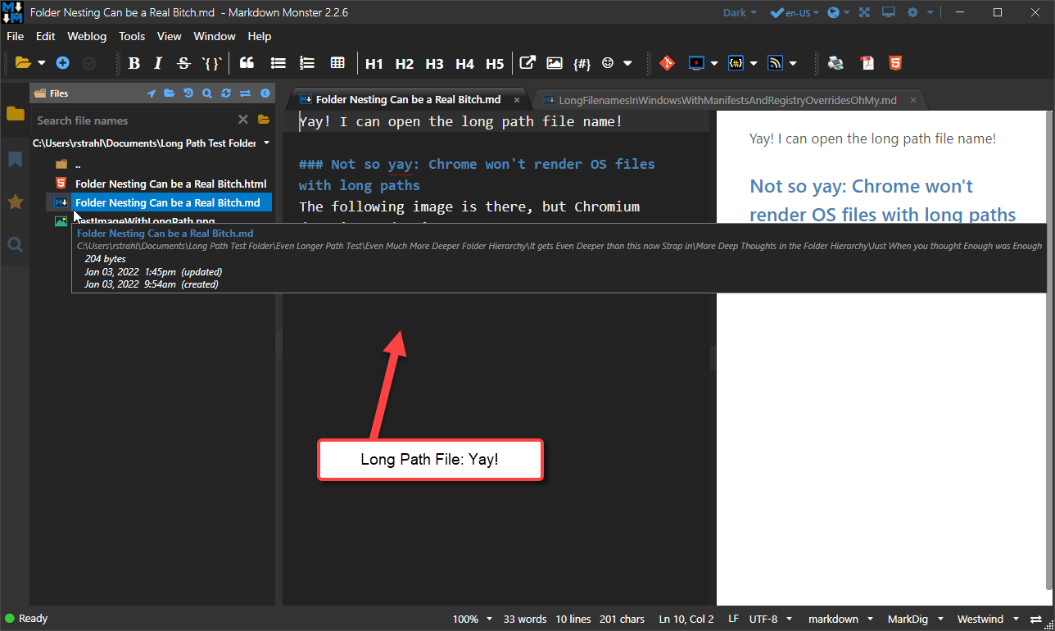Insert a block quote
1055x631 pixels.
(x=247, y=63)
